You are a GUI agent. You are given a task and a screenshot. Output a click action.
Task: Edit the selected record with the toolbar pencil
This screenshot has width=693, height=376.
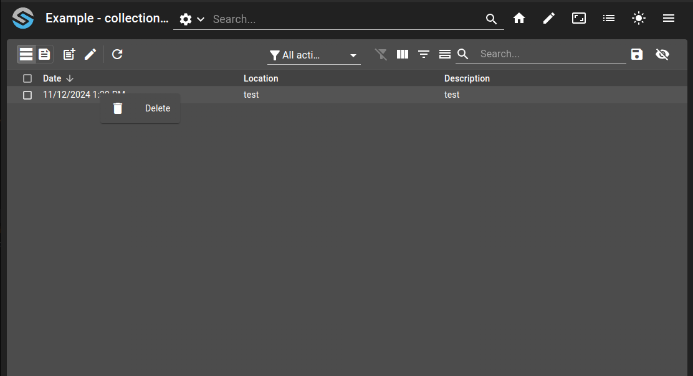pyautogui.click(x=90, y=54)
